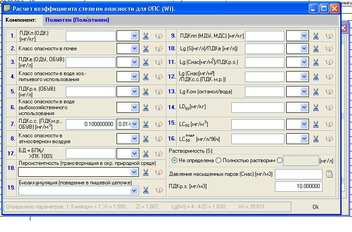Click the Давление насыщенных паров input field

298,174
